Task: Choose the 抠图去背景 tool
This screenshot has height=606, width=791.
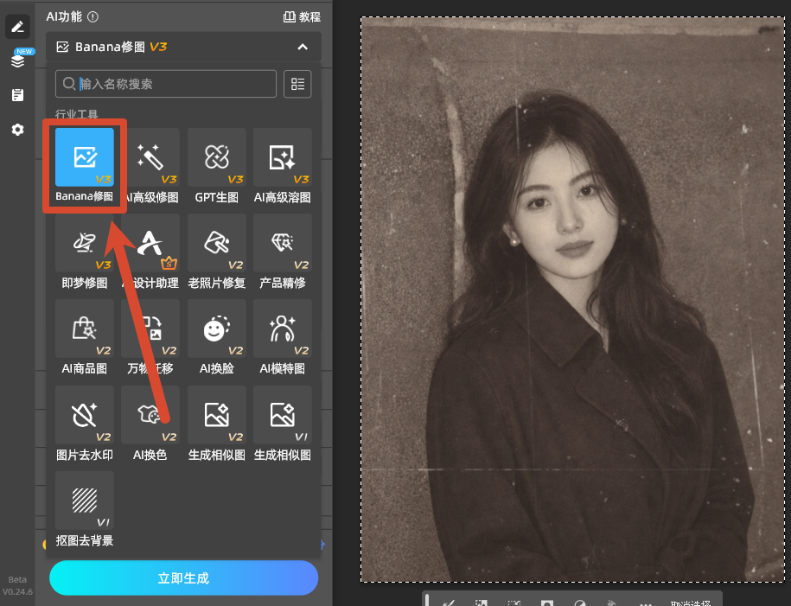Action: point(84,501)
